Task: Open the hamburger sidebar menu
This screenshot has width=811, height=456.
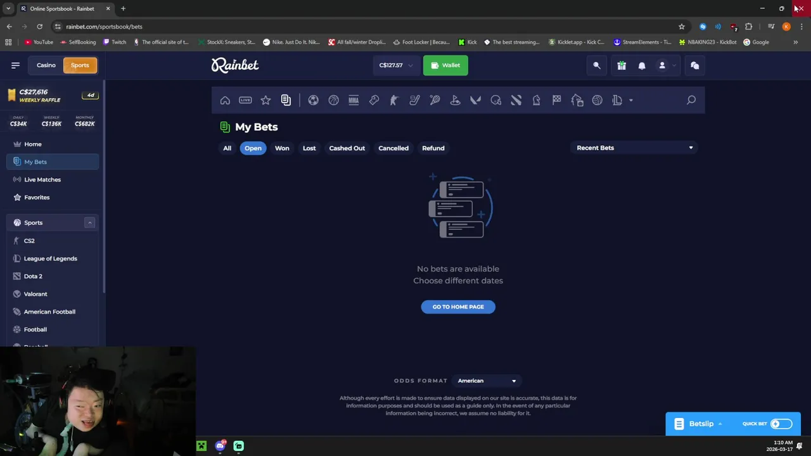Action: (15, 65)
